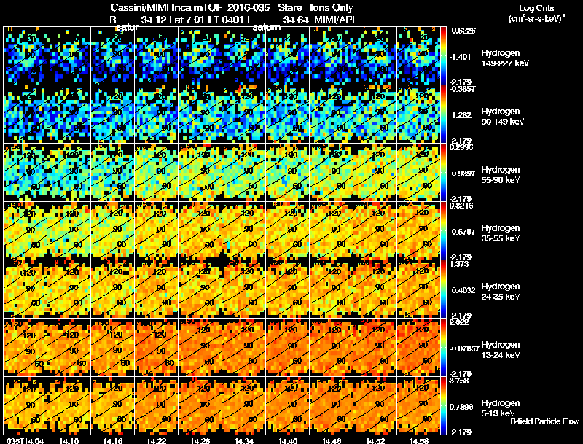Click the 035T14:04 time label

pyautogui.click(x=25, y=440)
